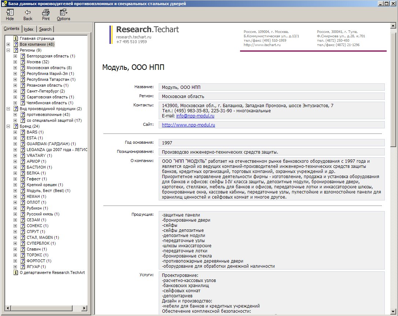Click the icon beside Москва (32)
This screenshot has width=398, height=316.
pyautogui.click(x=23, y=62)
